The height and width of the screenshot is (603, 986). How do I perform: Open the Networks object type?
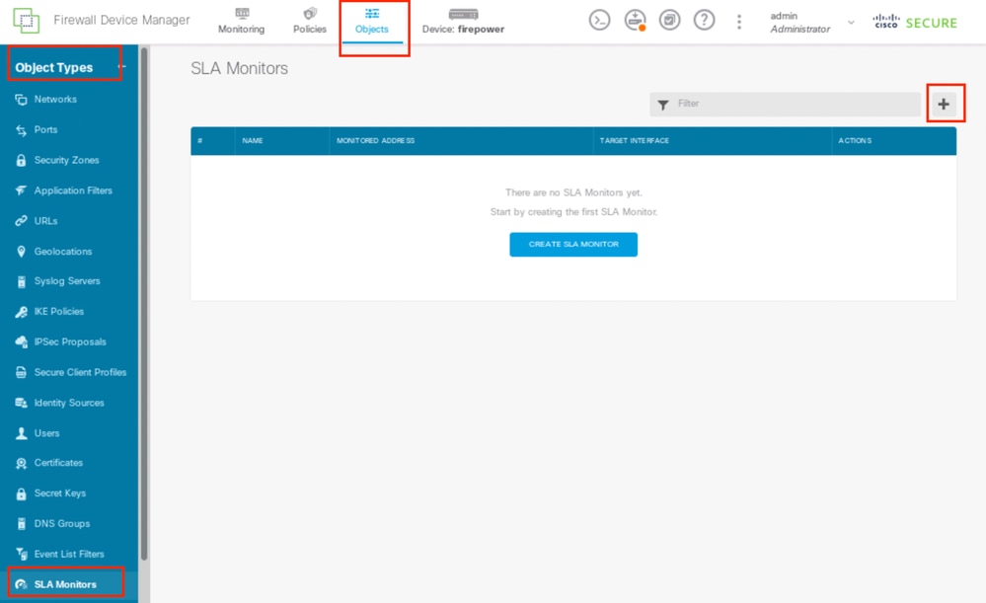[55, 100]
